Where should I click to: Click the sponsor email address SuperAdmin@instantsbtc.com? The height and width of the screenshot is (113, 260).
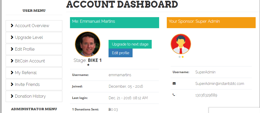[220, 84]
